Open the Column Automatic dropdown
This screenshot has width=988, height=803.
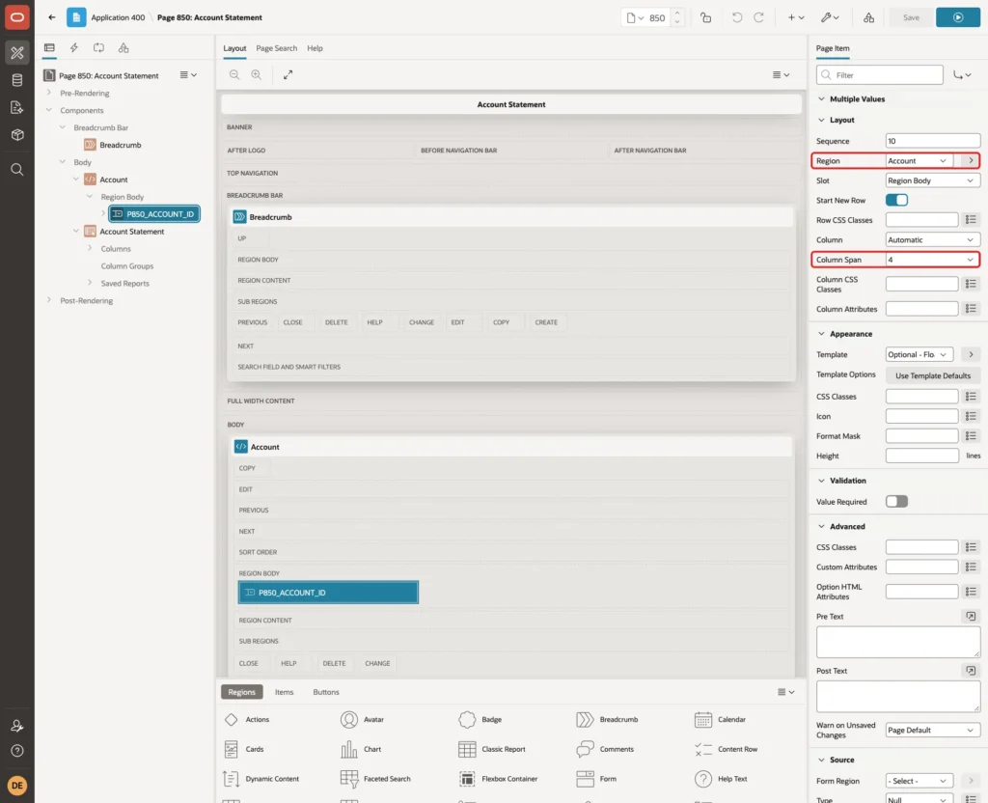[x=932, y=239]
